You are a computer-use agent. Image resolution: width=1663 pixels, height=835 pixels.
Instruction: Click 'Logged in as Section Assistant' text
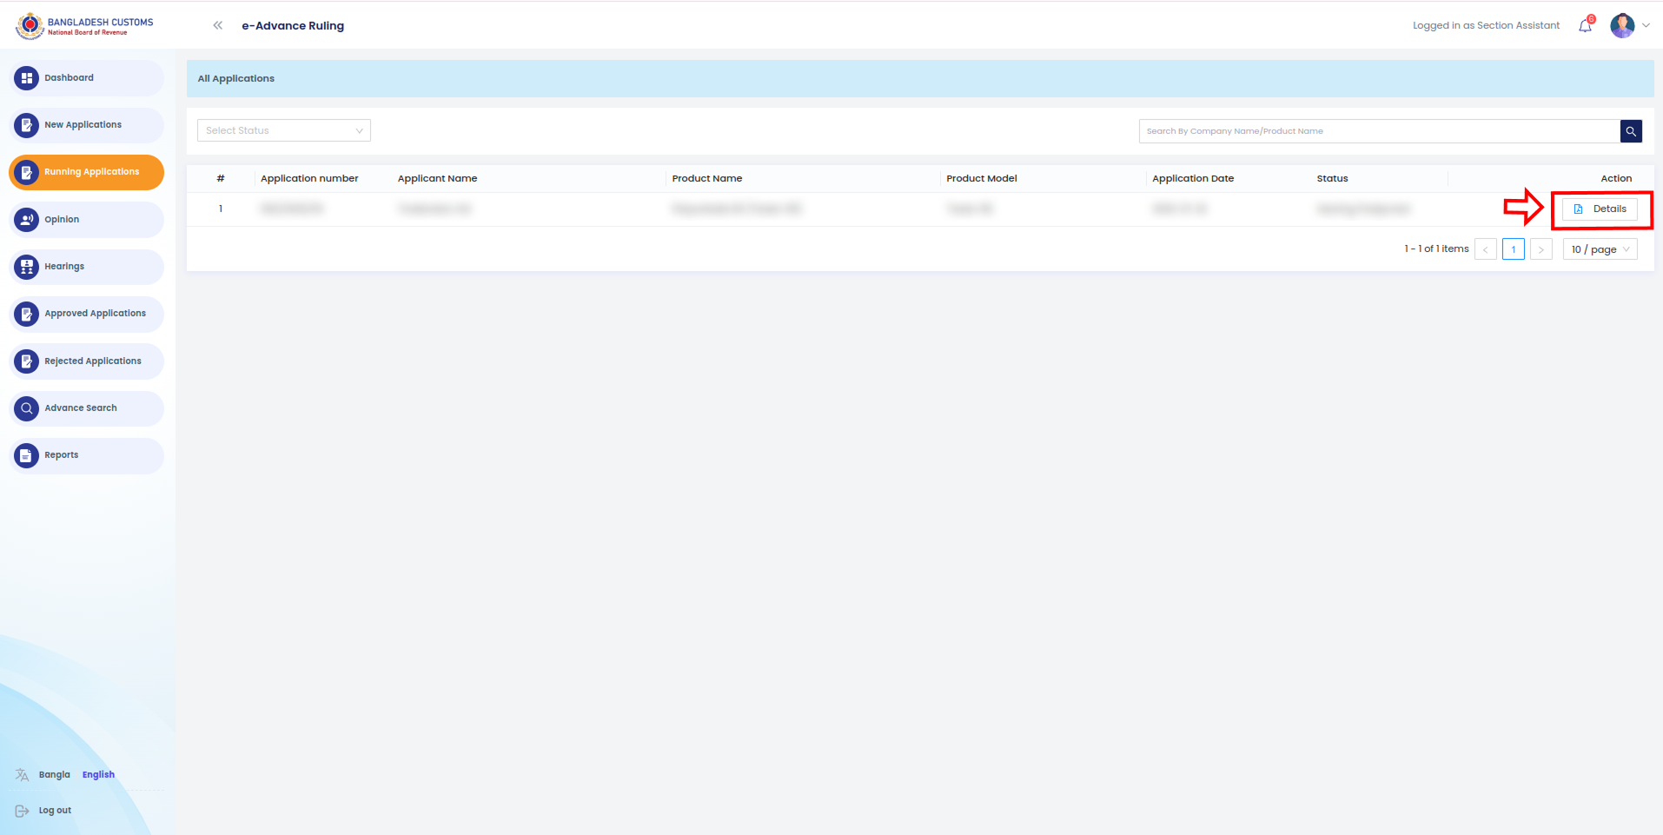pos(1486,26)
